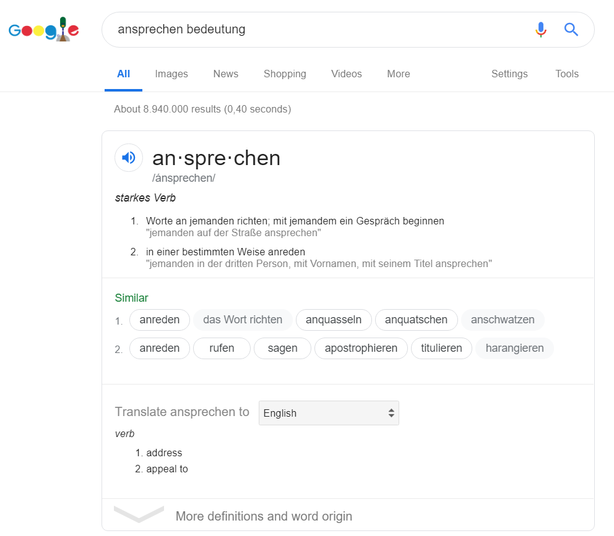Open the Shopping tab
Image resolution: width=614 pixels, height=536 pixels.
(x=285, y=74)
